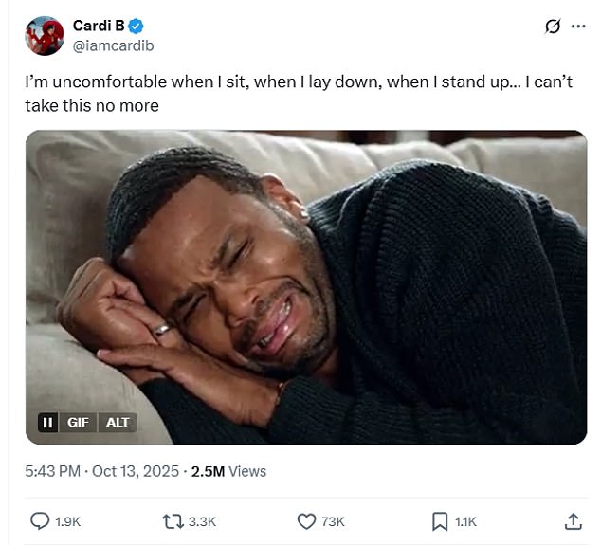Image resolution: width=601 pixels, height=545 pixels.
Task: Bookmark this tweet with the bookmark icon
Action: tap(440, 521)
